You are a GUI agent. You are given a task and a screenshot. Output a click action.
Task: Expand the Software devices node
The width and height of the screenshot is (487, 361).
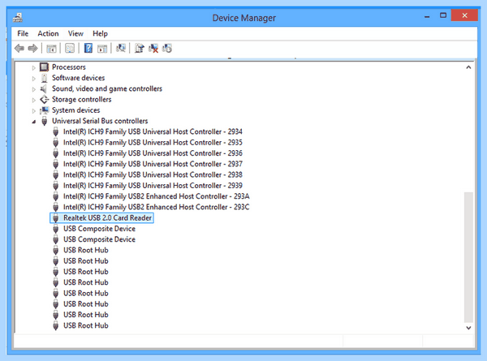point(34,78)
